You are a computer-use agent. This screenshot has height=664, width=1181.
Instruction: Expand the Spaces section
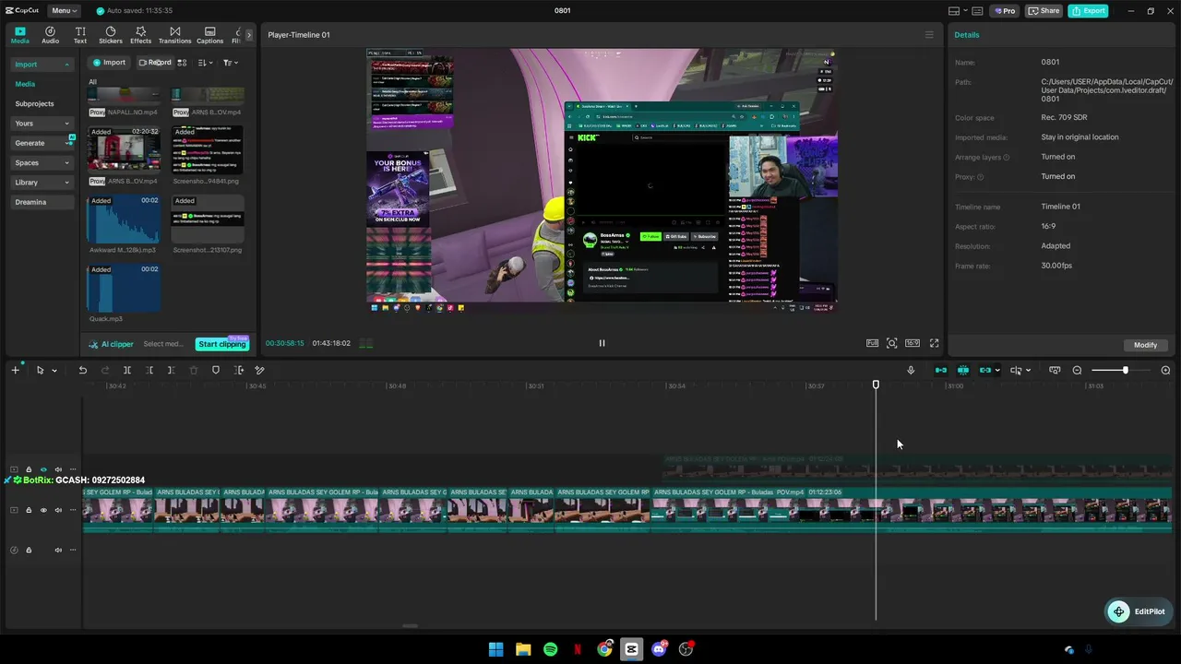(x=42, y=162)
